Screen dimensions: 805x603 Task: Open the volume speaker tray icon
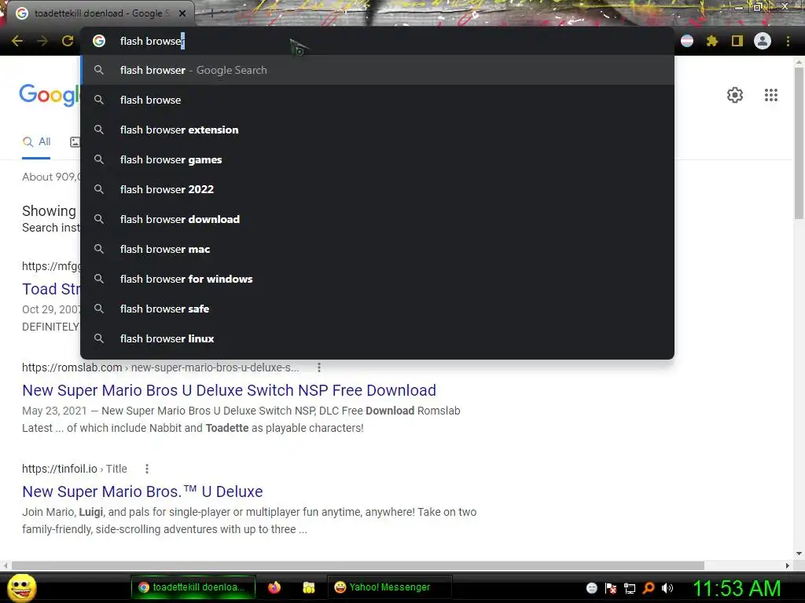tap(667, 588)
